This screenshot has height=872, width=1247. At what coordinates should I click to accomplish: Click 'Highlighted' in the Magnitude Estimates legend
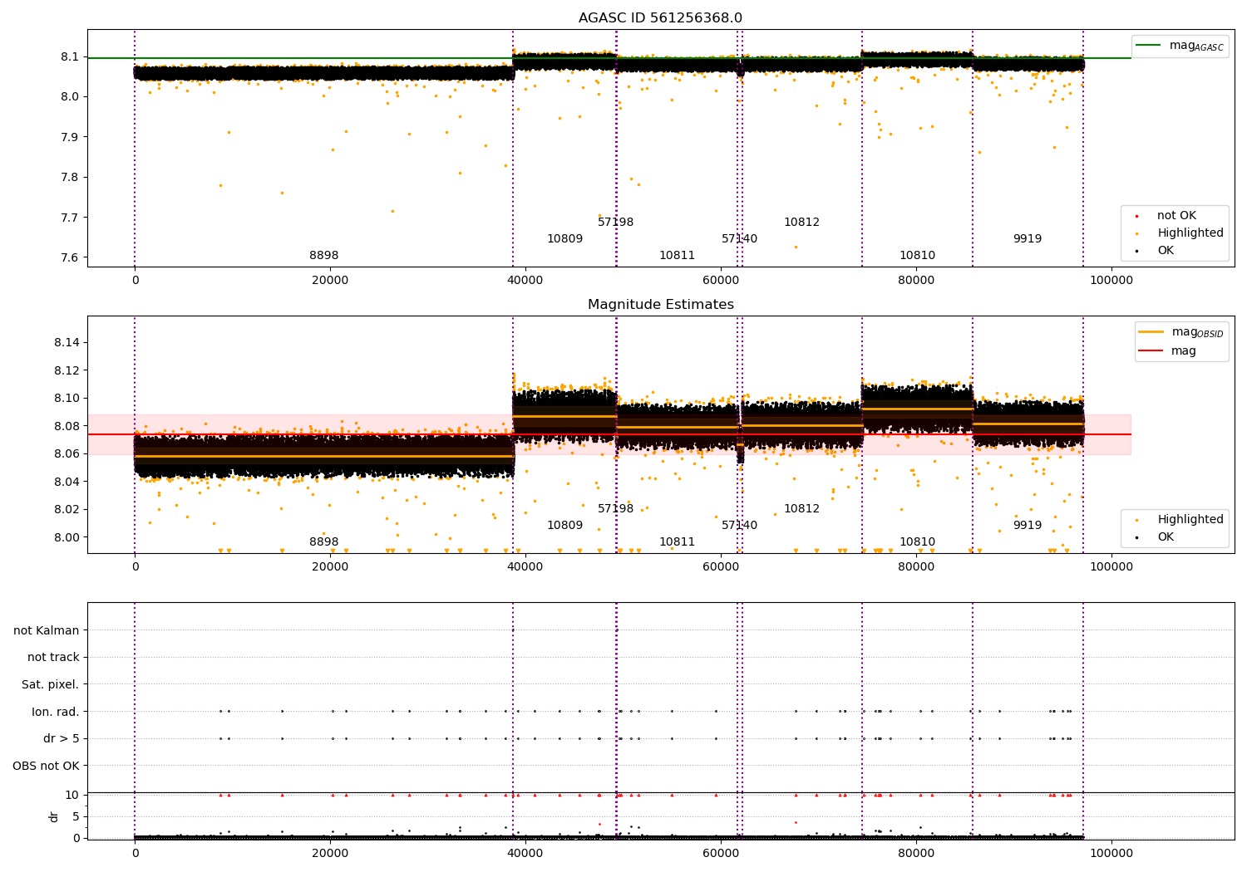tap(1190, 520)
